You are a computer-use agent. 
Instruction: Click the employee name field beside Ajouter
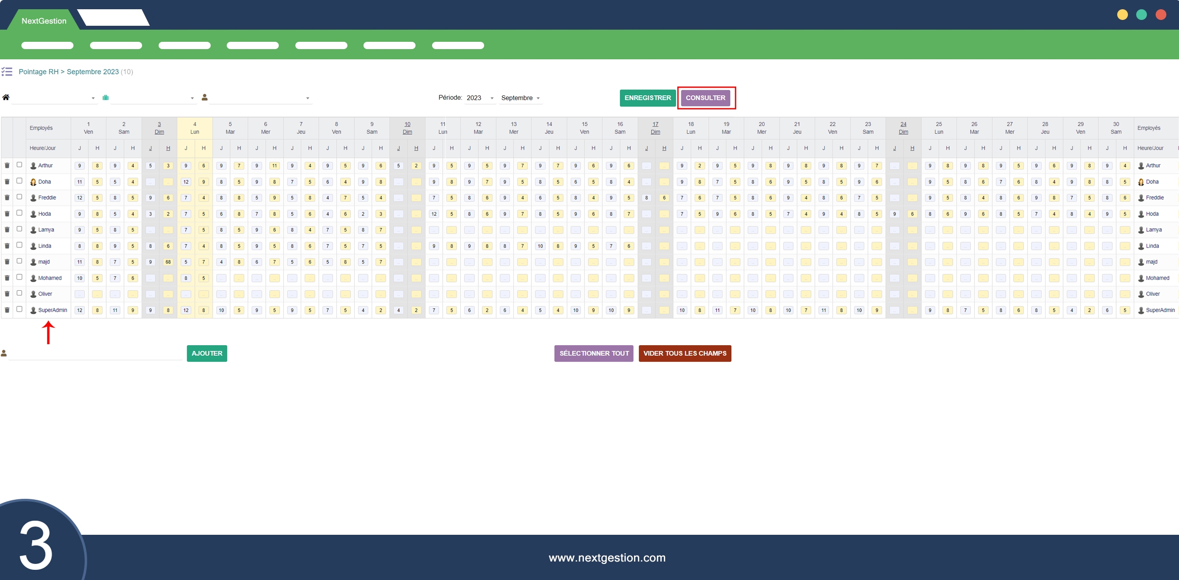click(x=95, y=354)
